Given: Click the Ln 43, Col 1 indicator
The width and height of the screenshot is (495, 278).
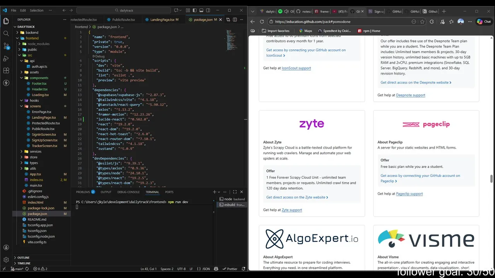Looking at the screenshot, I should (x=148, y=269).
